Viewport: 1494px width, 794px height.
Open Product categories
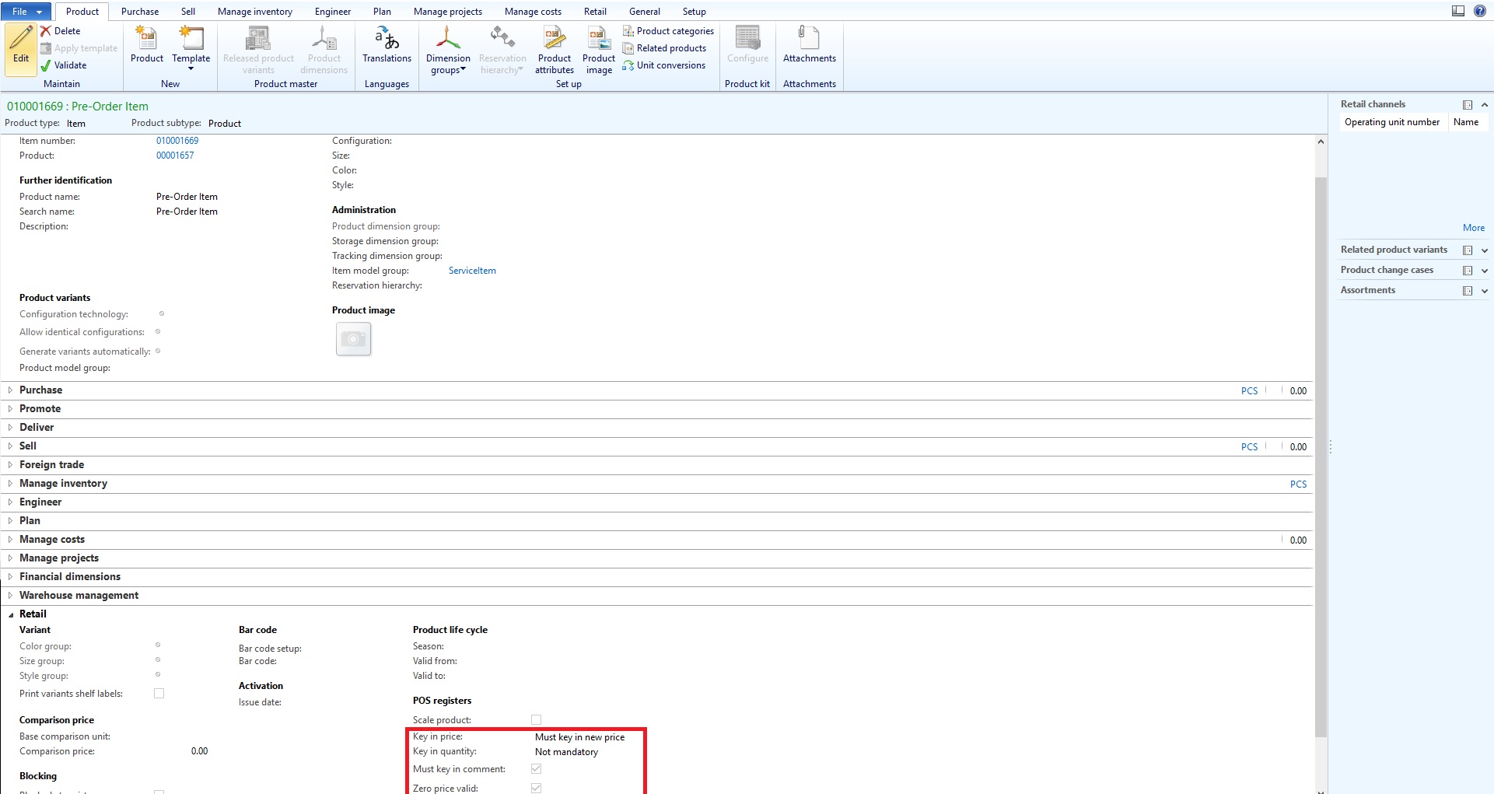tap(668, 31)
